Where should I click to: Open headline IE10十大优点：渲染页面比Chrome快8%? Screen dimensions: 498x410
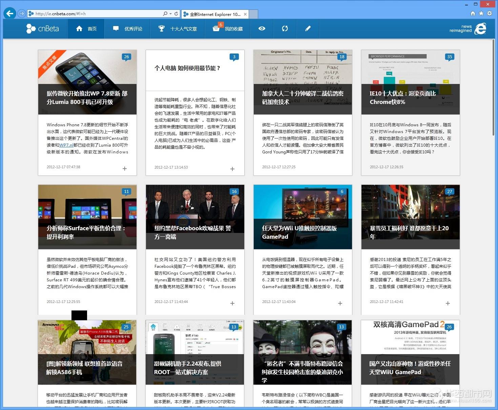coord(402,98)
